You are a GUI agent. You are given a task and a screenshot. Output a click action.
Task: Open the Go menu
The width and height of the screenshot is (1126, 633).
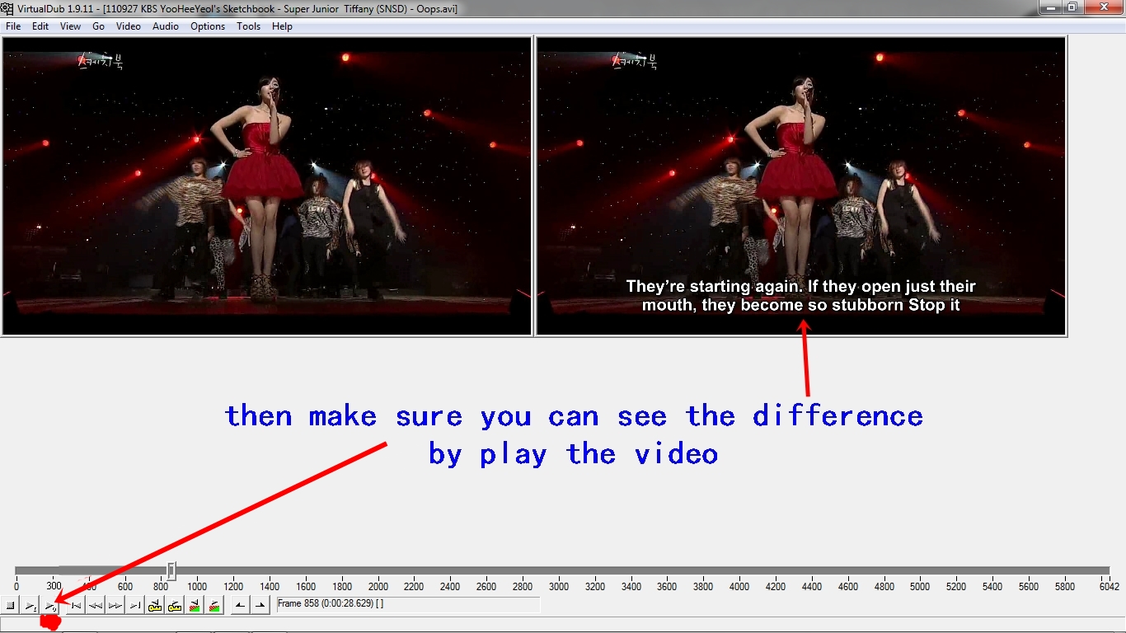pos(98,26)
